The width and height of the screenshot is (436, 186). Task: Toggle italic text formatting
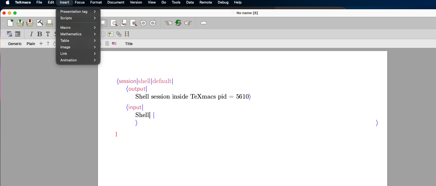pos(31,34)
